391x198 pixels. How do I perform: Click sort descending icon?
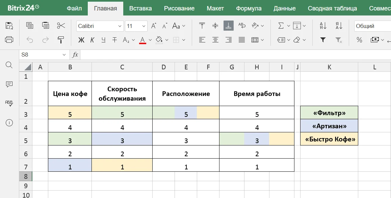[x=339, y=26]
